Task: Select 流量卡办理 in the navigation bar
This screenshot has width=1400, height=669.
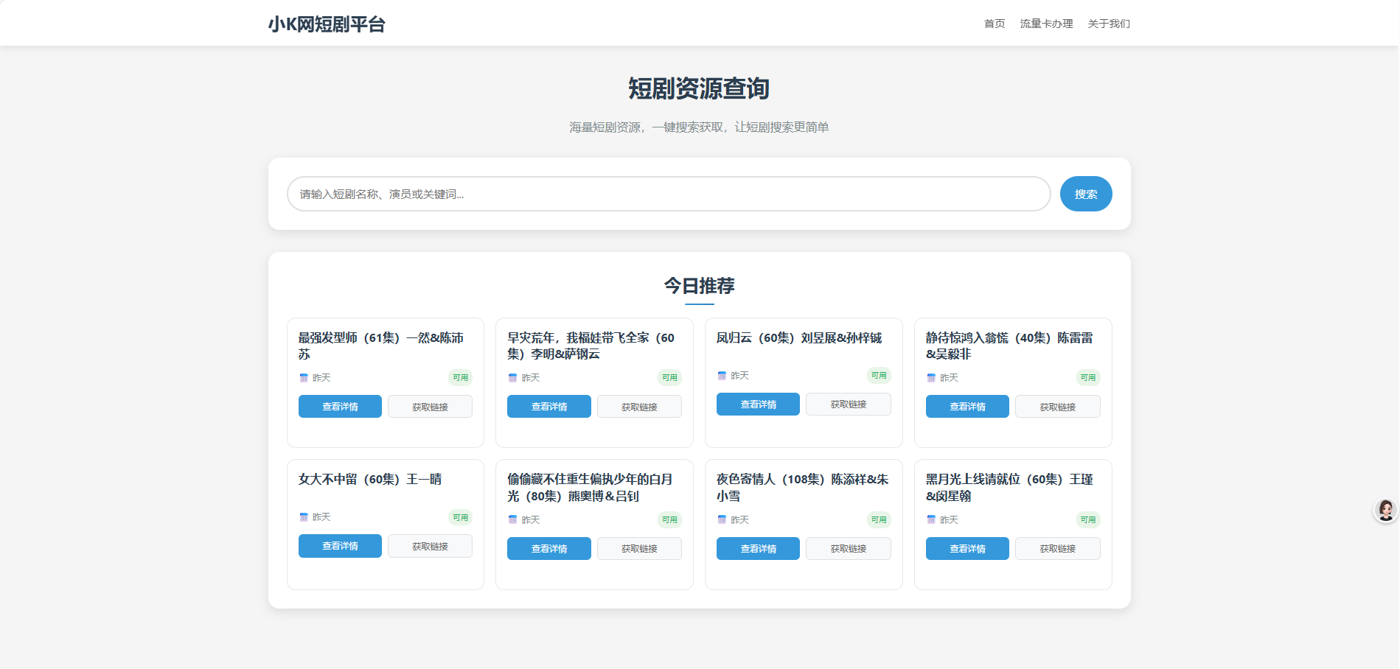Action: tap(1045, 23)
